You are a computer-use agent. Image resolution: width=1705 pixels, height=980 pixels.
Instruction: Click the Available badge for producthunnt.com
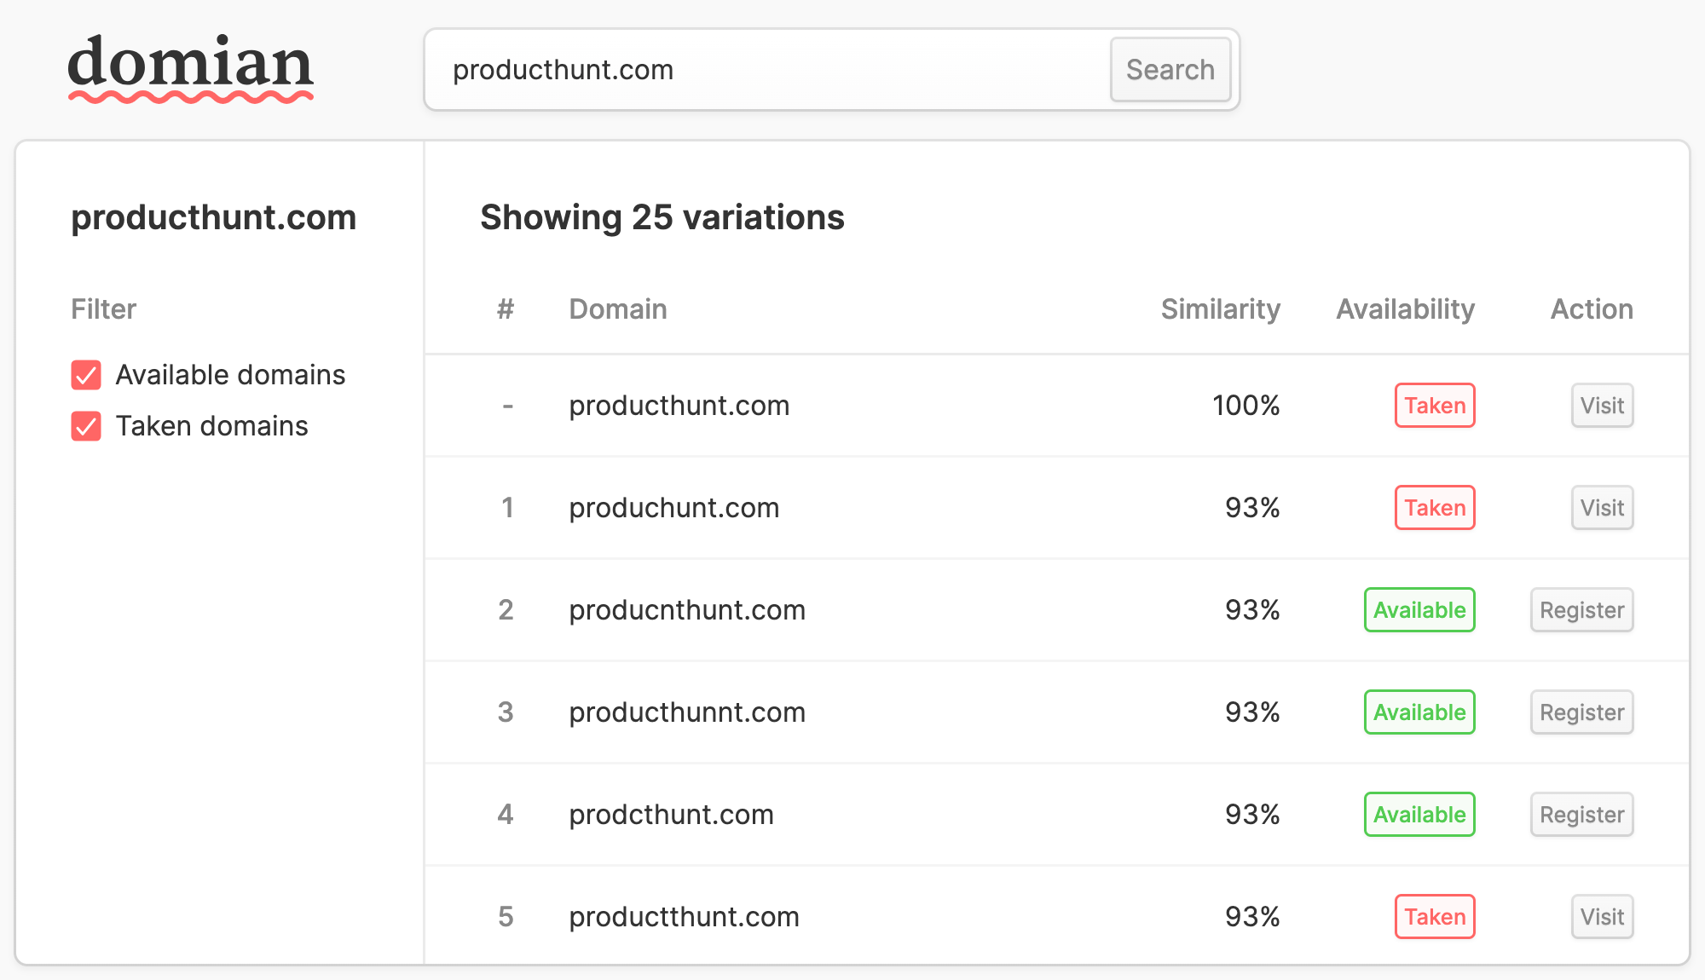tap(1419, 712)
